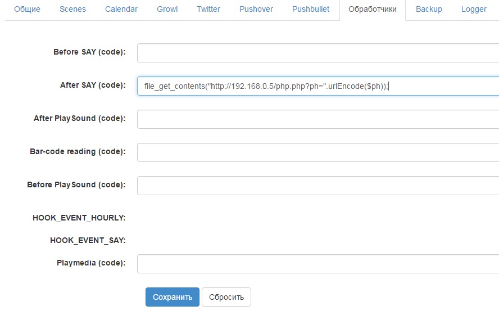Click the HOOK_EVENT_SAY label
The image size is (499, 315).
point(87,240)
